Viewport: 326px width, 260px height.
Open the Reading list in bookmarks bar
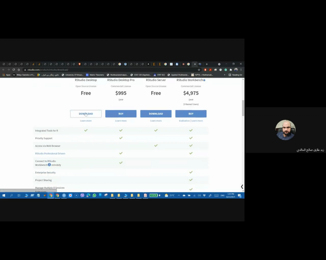tap(235, 75)
